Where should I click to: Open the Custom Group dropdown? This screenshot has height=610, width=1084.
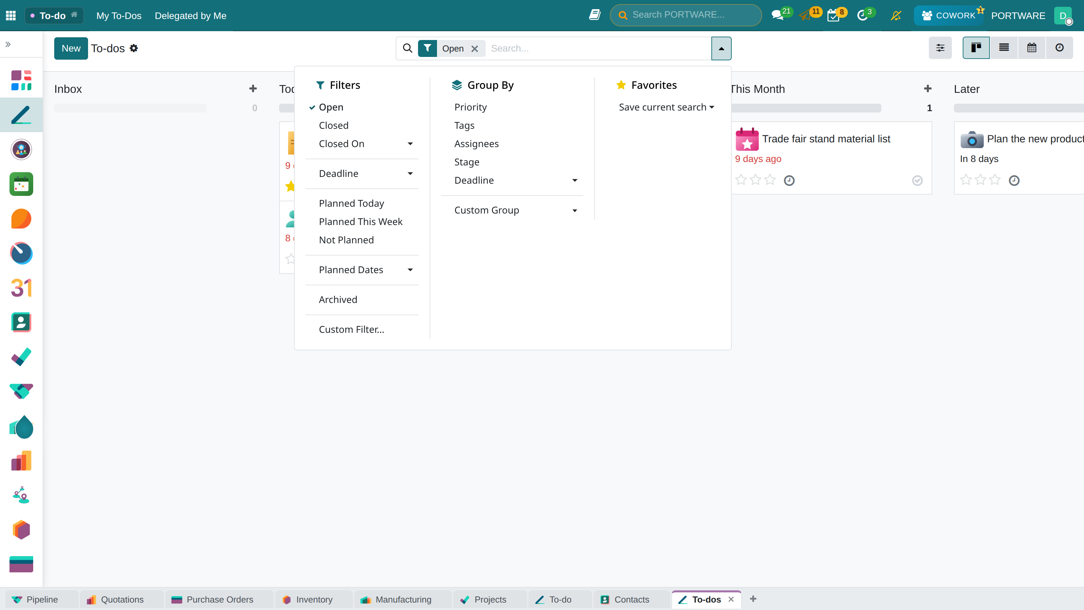[x=512, y=210]
